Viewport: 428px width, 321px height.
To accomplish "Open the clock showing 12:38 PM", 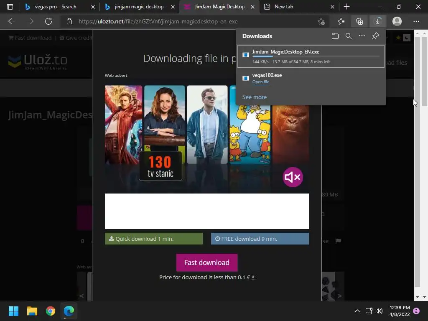I will (x=400, y=311).
